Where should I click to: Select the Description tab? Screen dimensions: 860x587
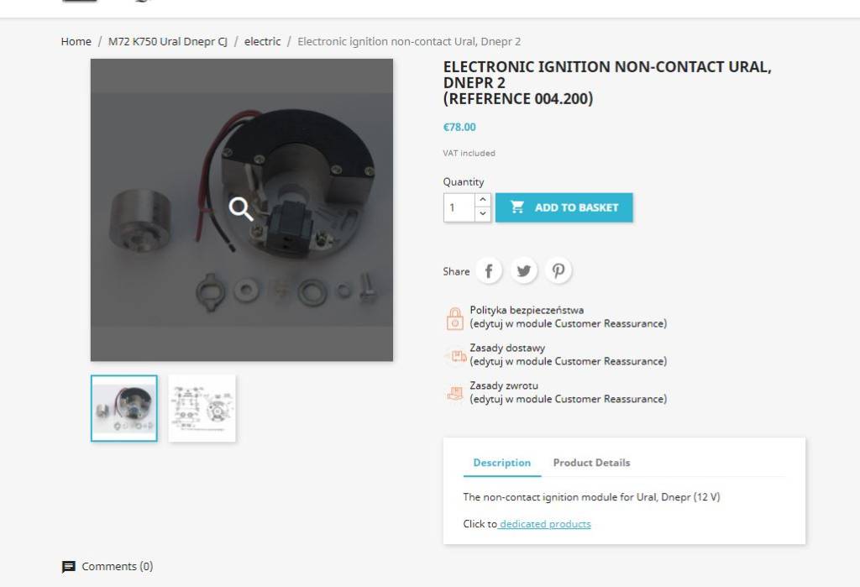tap(501, 463)
